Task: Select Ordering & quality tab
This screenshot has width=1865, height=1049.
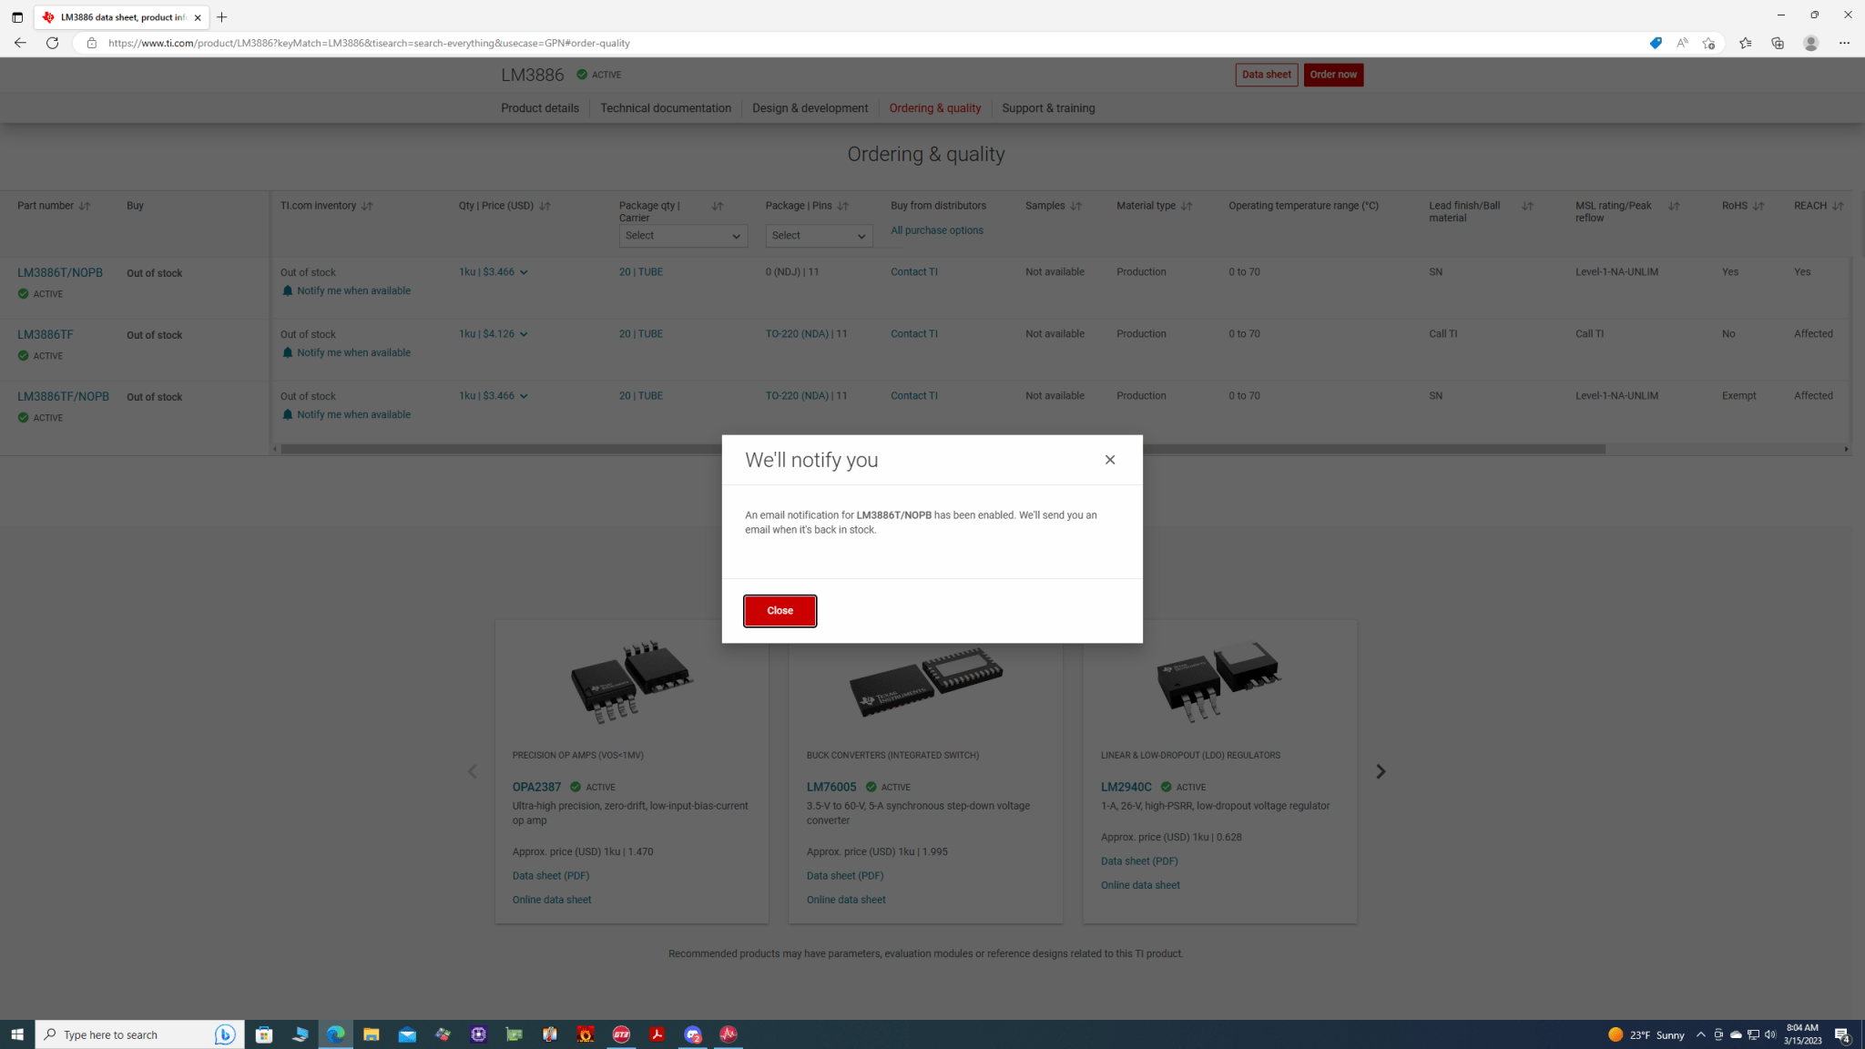Action: click(x=934, y=108)
